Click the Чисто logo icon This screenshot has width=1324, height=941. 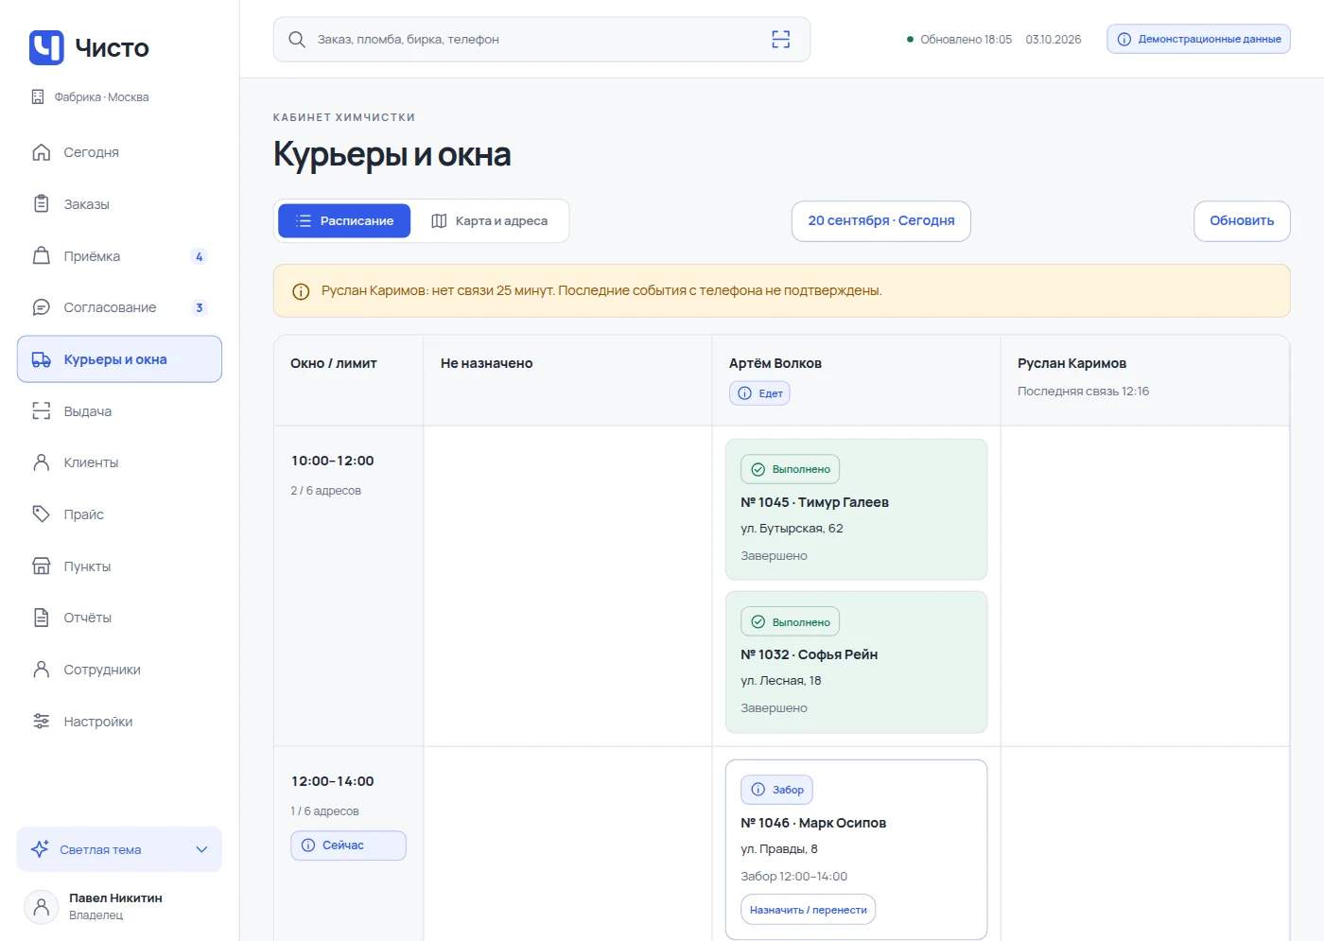46,47
